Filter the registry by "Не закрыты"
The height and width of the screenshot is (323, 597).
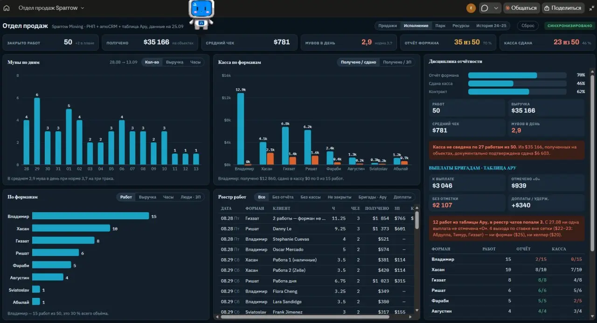pos(340,197)
